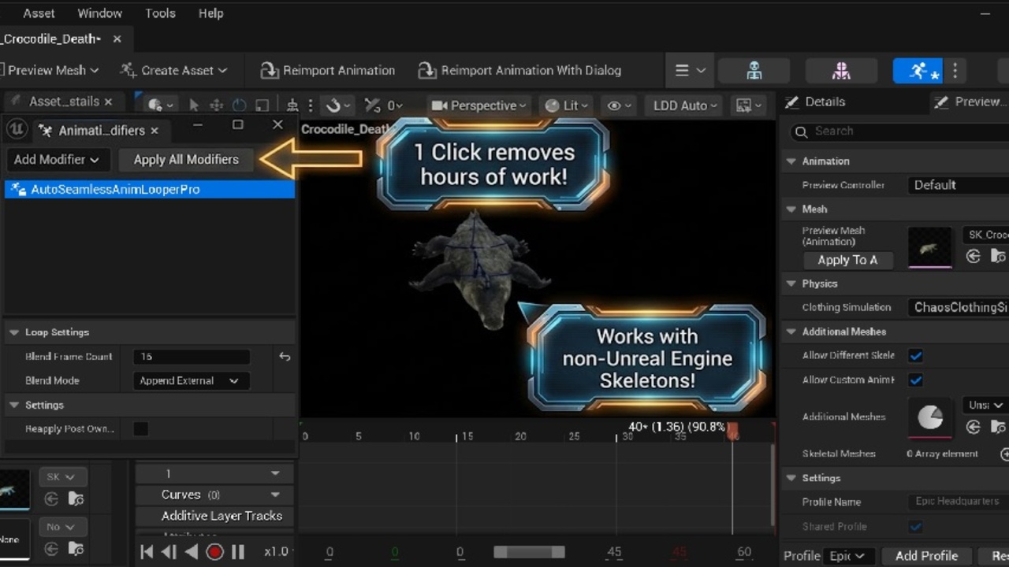The image size is (1009, 567).
Task: Open the LOD Auto dropdown
Action: pyautogui.click(x=685, y=106)
